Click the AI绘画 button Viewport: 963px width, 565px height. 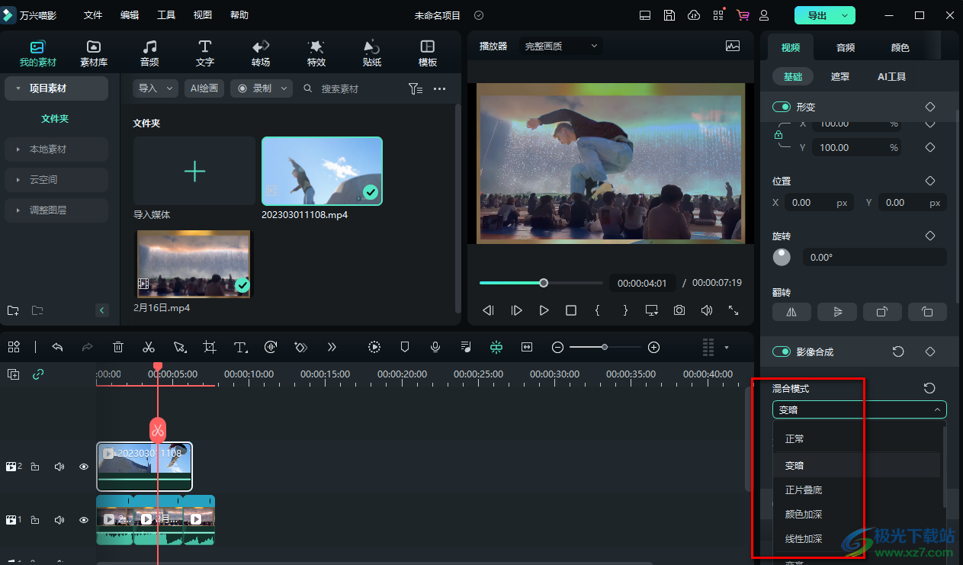point(204,88)
